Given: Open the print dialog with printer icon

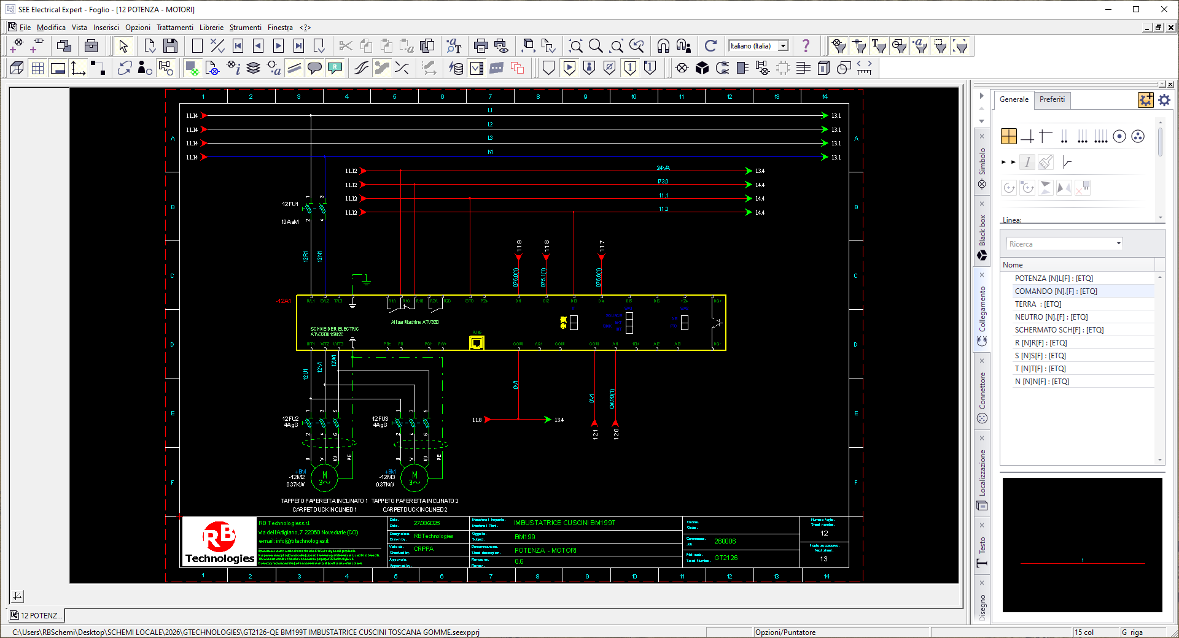Looking at the screenshot, I should (481, 46).
